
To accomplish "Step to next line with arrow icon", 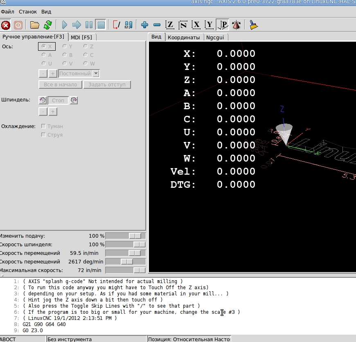I will pos(77,25).
